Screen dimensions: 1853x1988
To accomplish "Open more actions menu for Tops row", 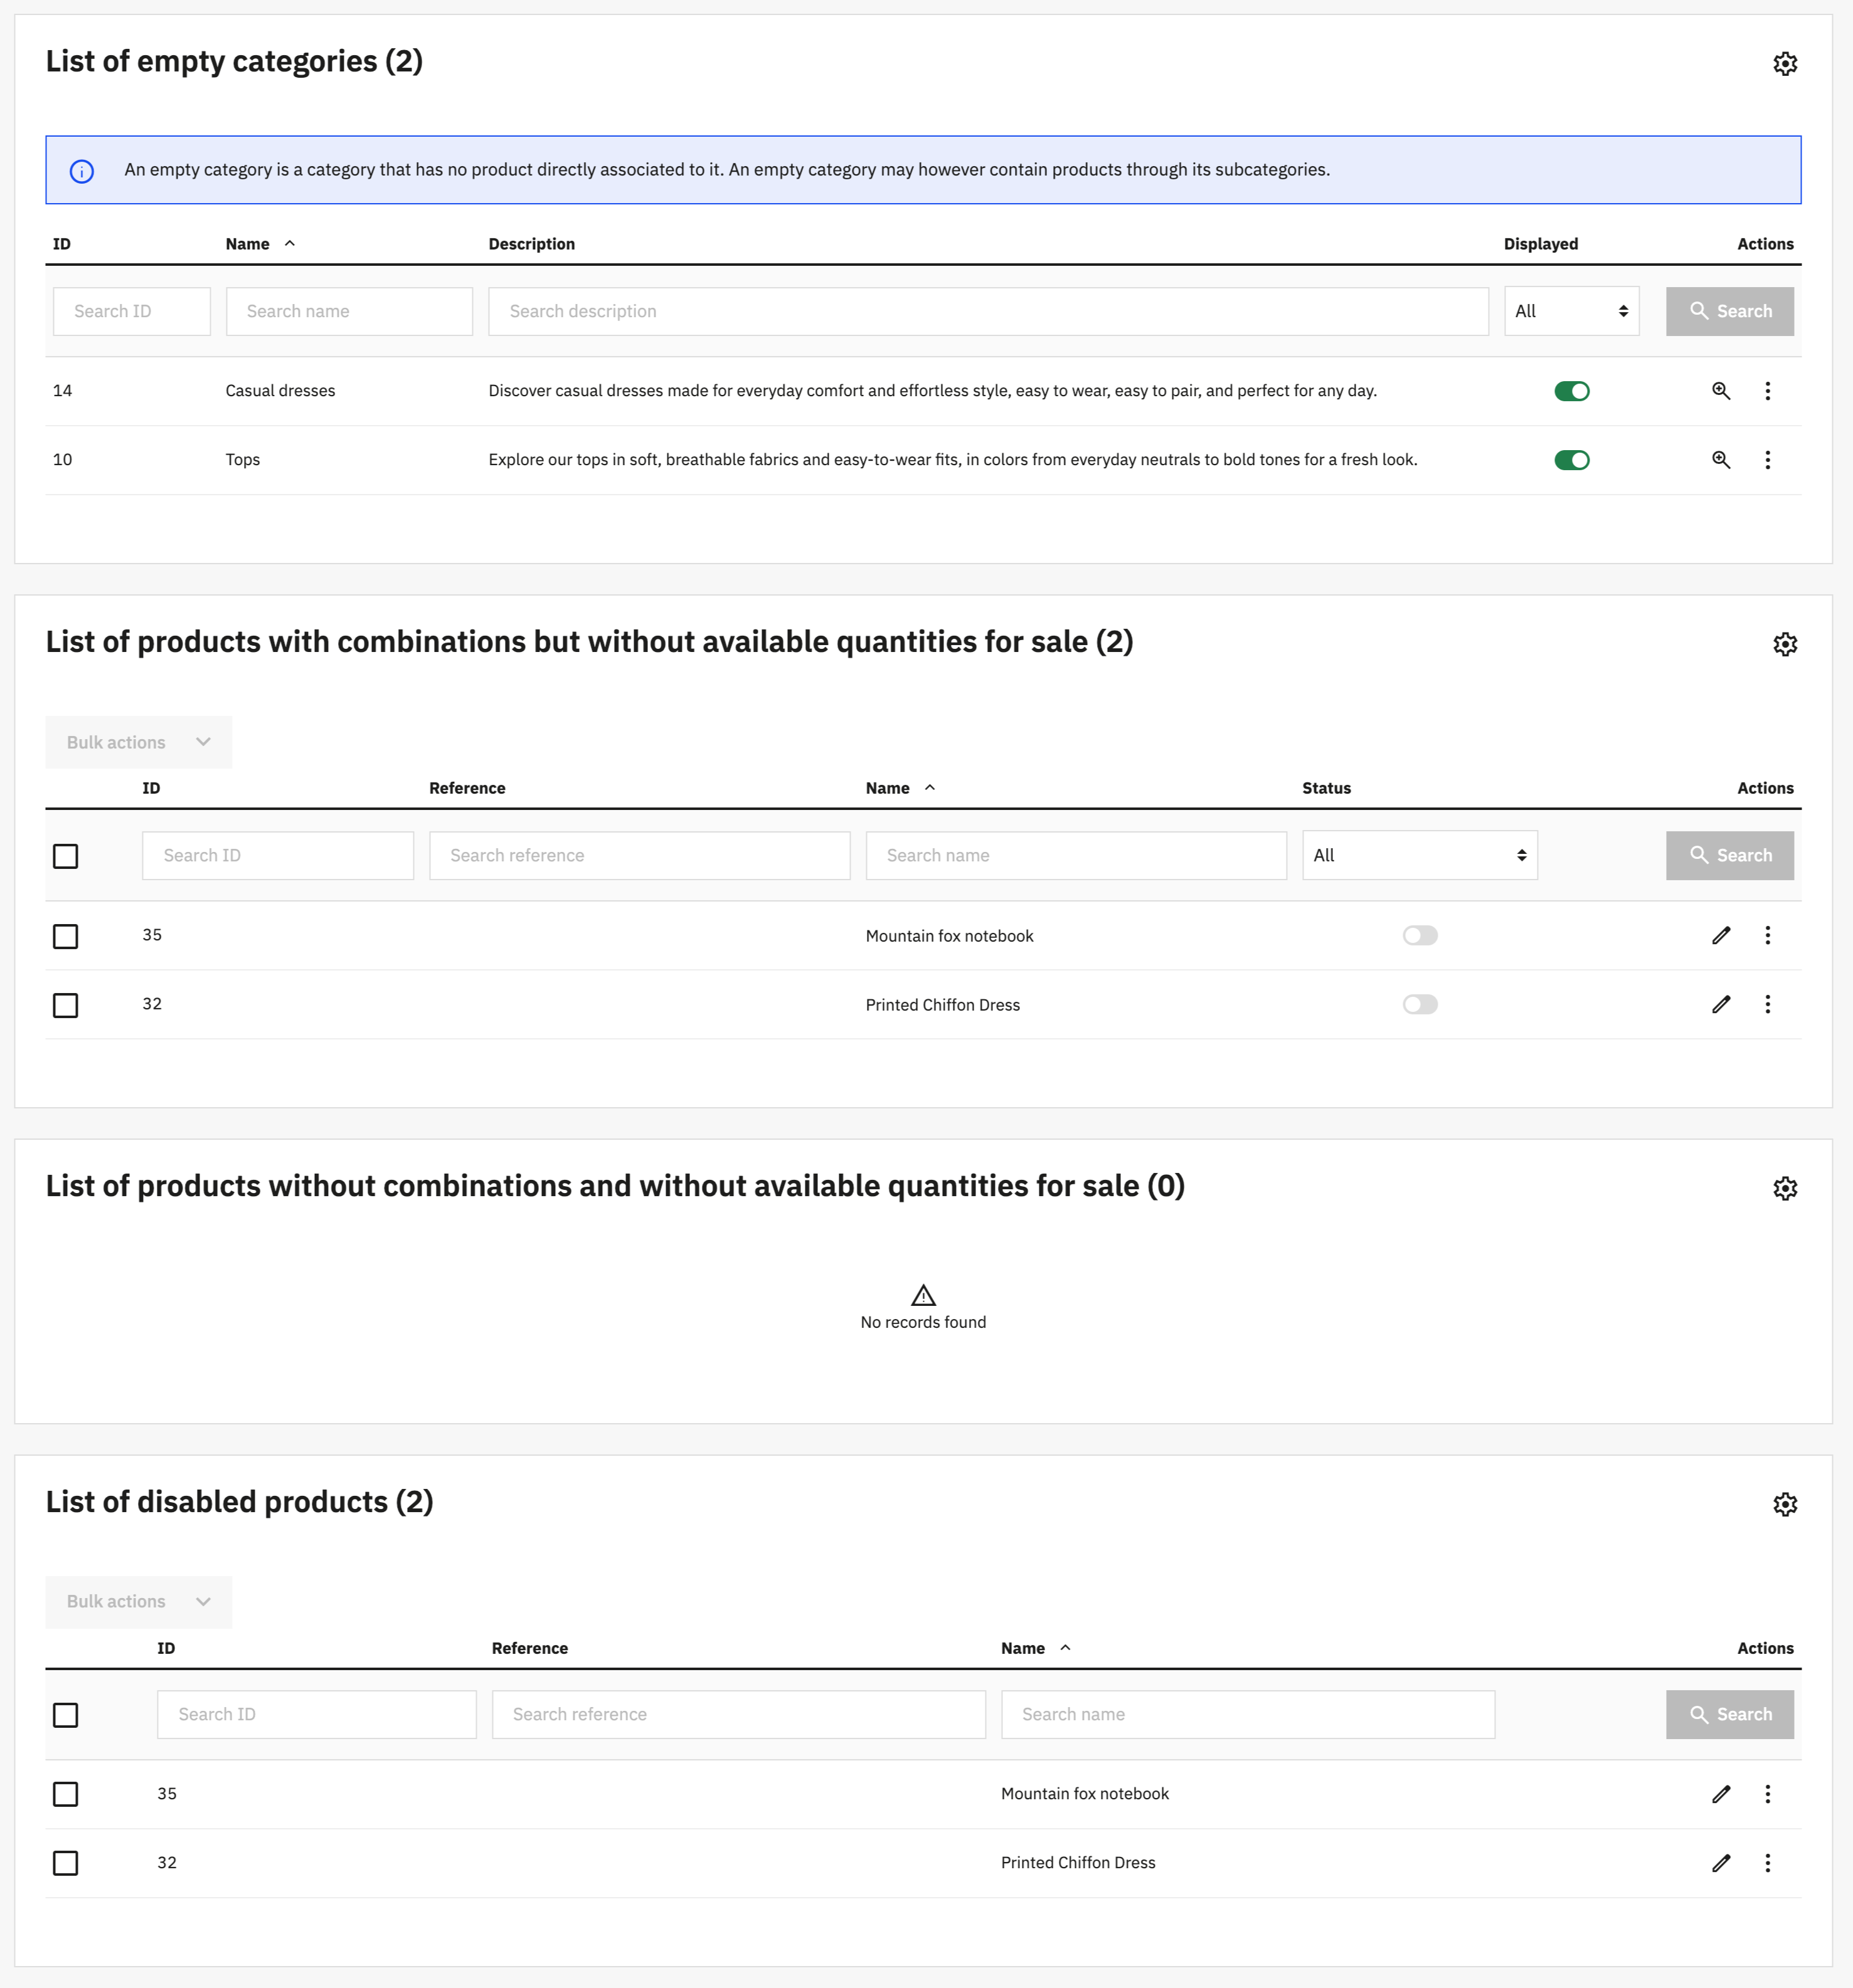I will (x=1768, y=460).
